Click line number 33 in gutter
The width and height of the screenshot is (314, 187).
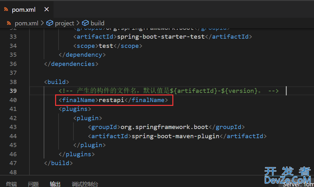(13, 37)
